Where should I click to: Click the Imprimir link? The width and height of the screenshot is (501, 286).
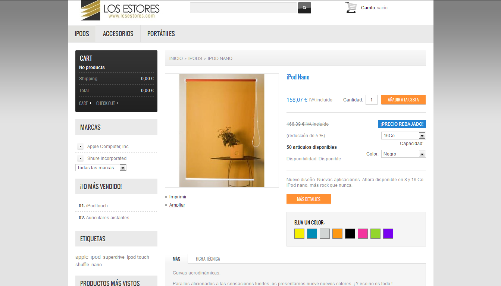(x=178, y=197)
